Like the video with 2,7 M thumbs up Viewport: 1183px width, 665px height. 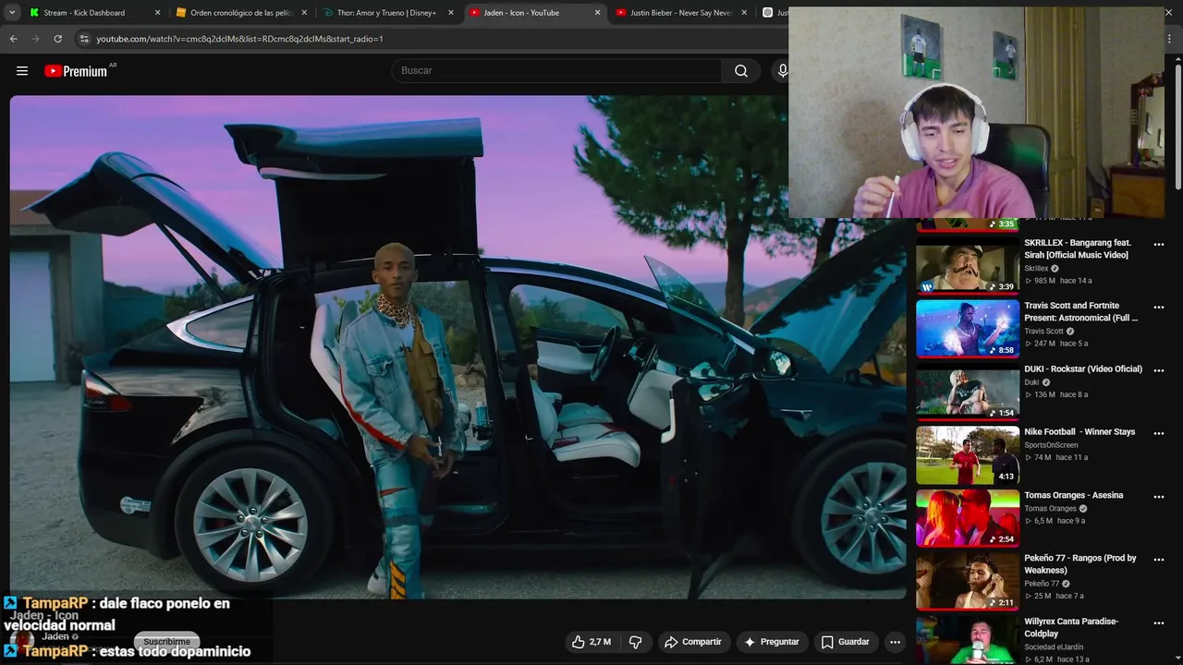(591, 642)
